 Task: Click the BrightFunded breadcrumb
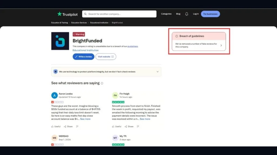117,23
